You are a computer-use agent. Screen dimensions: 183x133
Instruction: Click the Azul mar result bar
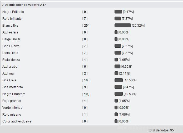point(116,73)
